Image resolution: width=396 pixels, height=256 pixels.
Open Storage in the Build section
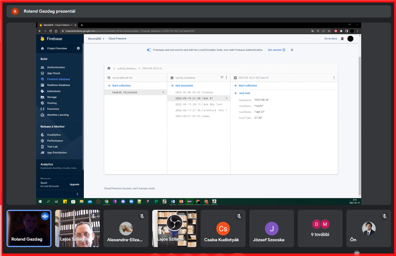point(51,97)
